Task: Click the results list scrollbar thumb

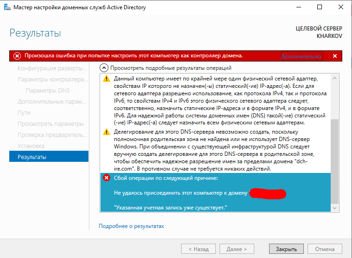Action: (x=335, y=161)
